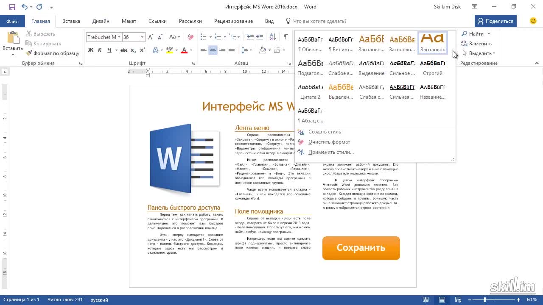543x305 pixels.
Task: Switch to the Layout (Макет) tab
Action: click(129, 21)
